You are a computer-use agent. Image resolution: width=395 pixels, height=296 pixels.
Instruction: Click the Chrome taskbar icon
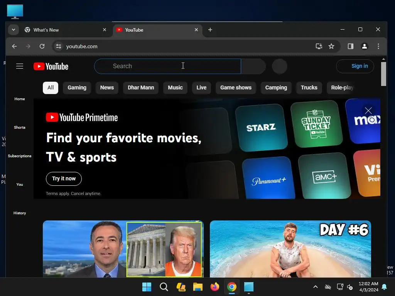[232, 287]
